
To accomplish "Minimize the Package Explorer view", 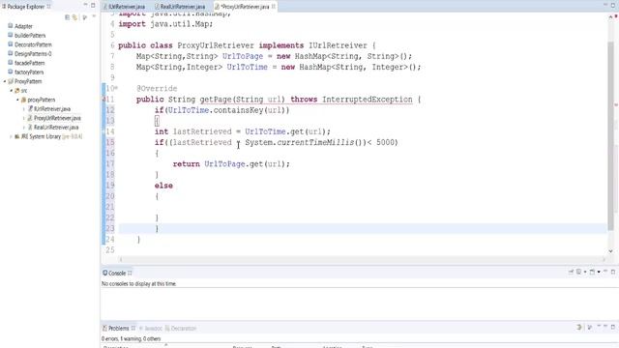I will 85,5.
